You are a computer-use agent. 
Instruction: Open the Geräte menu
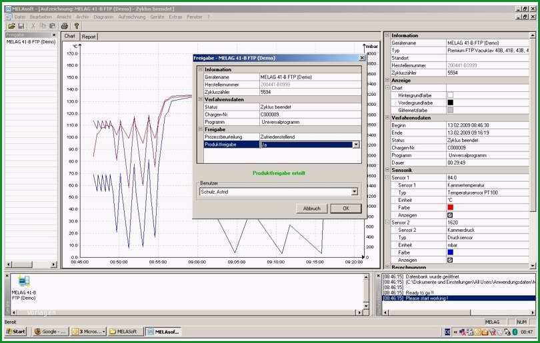157,17
